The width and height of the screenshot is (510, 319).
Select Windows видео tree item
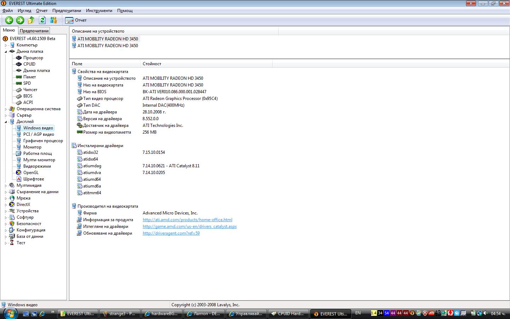point(38,128)
